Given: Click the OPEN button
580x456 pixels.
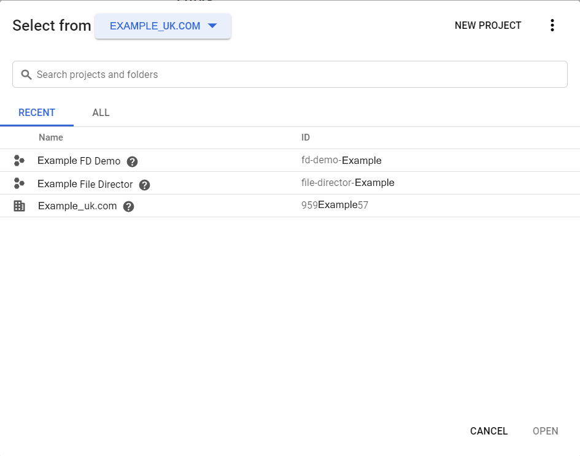Looking at the screenshot, I should coord(545,431).
